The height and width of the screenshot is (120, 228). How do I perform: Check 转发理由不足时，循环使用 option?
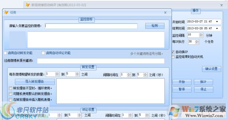[10, 88]
